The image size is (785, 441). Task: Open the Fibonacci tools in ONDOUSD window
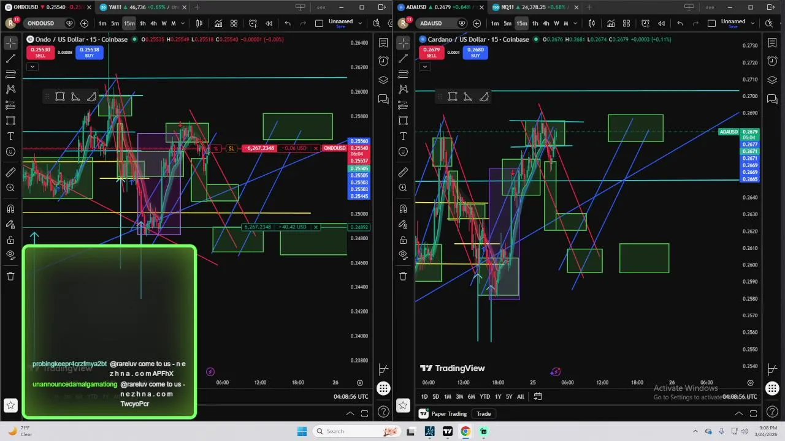point(10,74)
